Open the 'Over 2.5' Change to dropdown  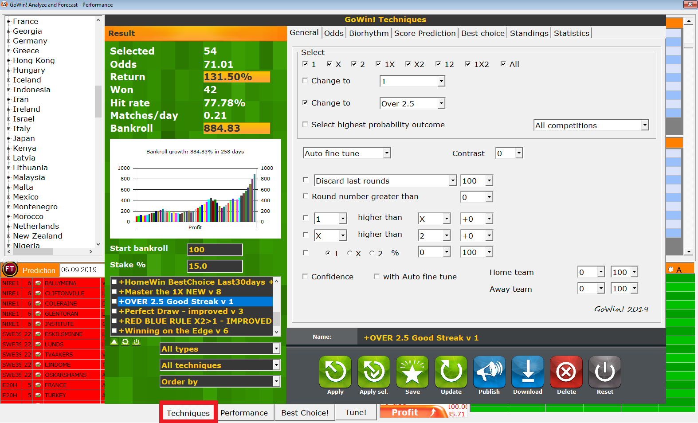(441, 103)
